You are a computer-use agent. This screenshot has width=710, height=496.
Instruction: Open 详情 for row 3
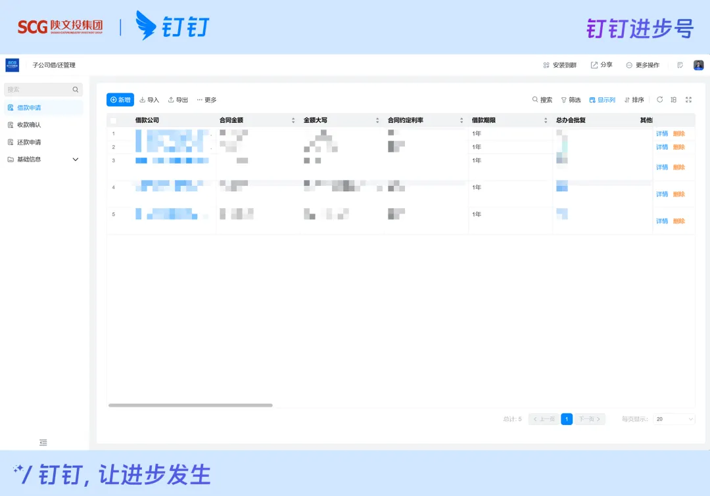click(662, 168)
